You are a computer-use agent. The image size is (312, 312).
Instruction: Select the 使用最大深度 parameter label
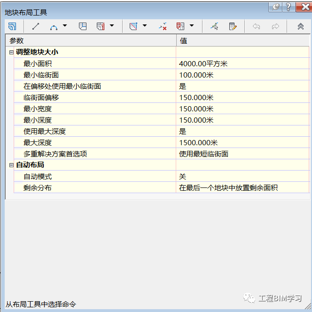coord(45,131)
